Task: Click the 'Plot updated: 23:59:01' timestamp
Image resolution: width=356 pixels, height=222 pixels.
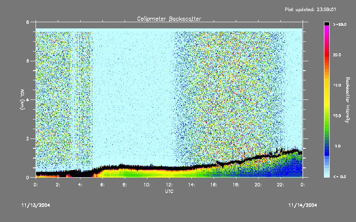Action: pyautogui.click(x=310, y=9)
